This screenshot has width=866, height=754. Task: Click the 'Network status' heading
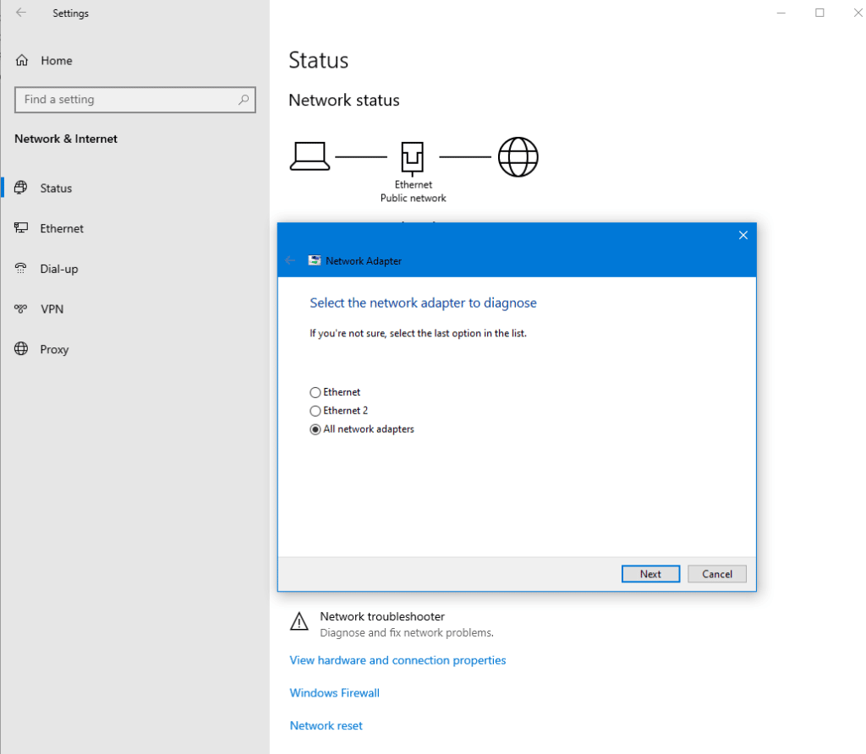(x=344, y=100)
